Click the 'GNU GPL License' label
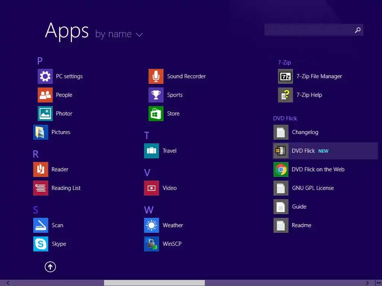 (313, 188)
